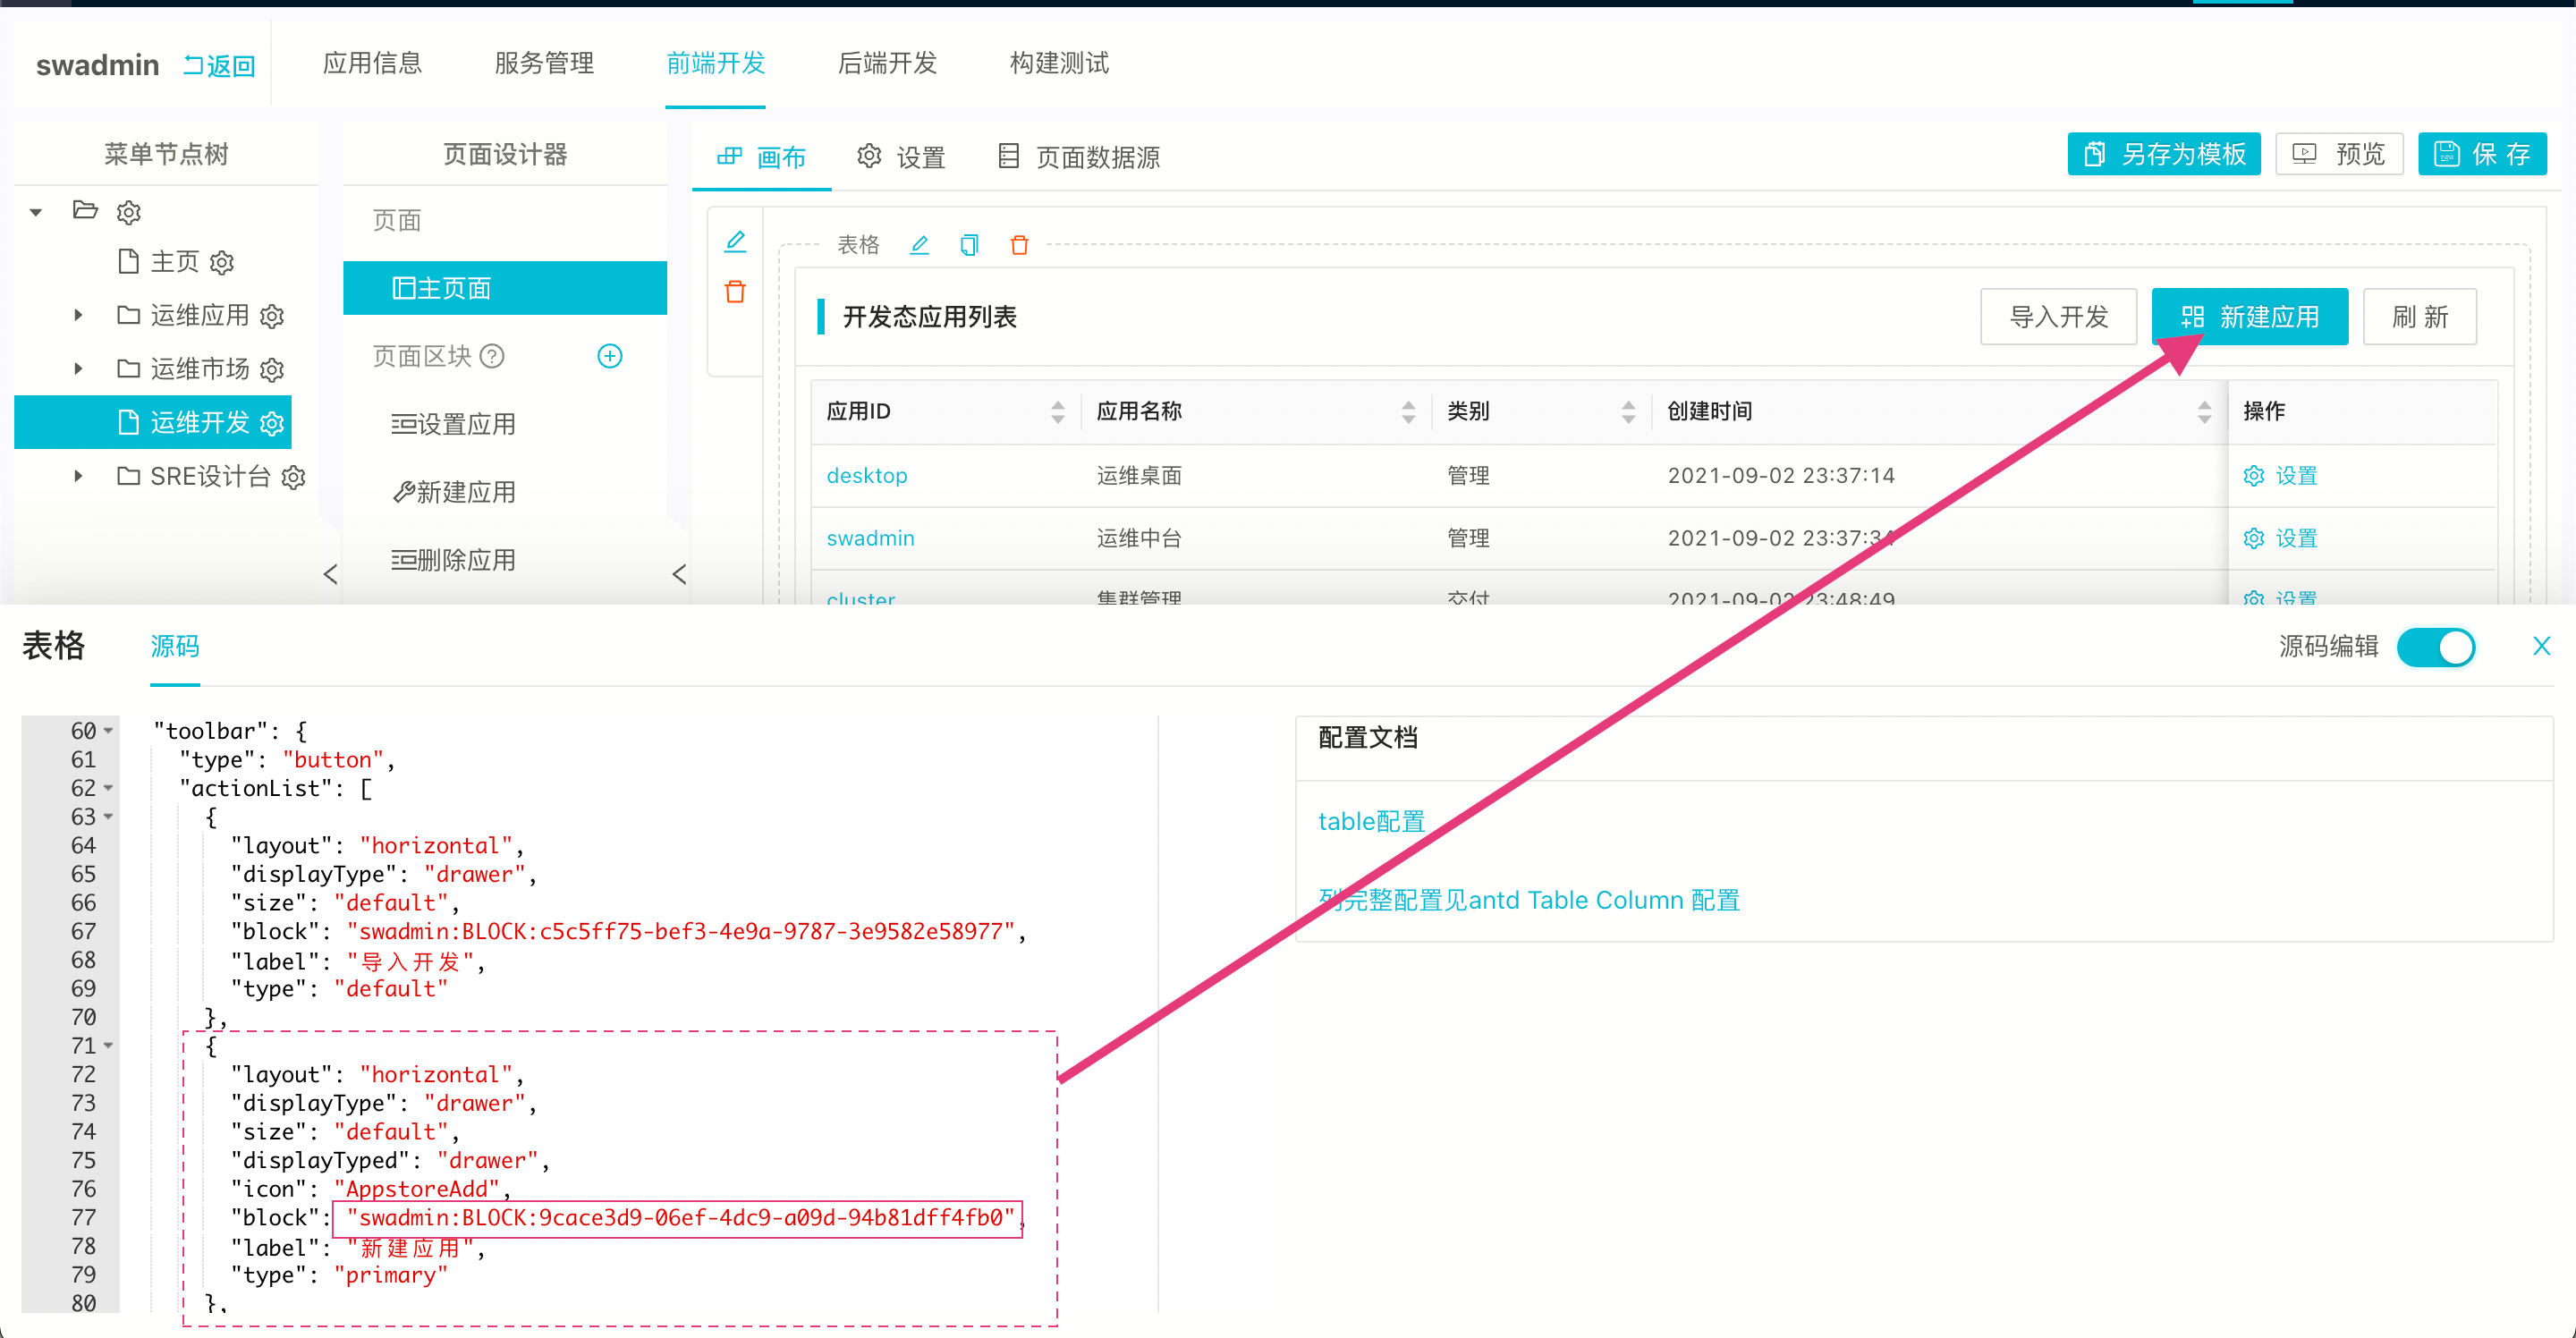Open settings gear for 运维开发 node
Viewport: 2576px width, 1338px height.
(x=272, y=423)
